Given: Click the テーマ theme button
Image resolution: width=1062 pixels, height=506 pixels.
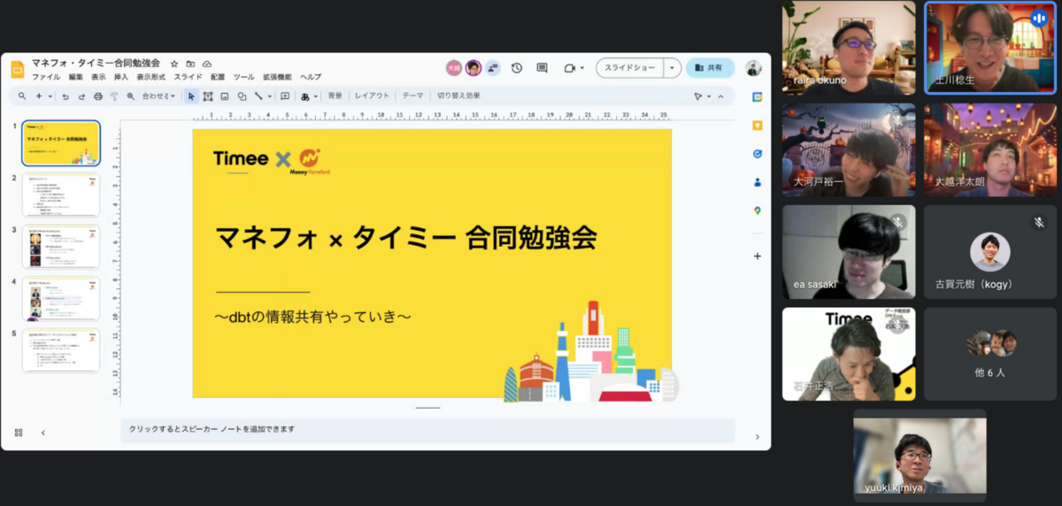Looking at the screenshot, I should tap(412, 96).
